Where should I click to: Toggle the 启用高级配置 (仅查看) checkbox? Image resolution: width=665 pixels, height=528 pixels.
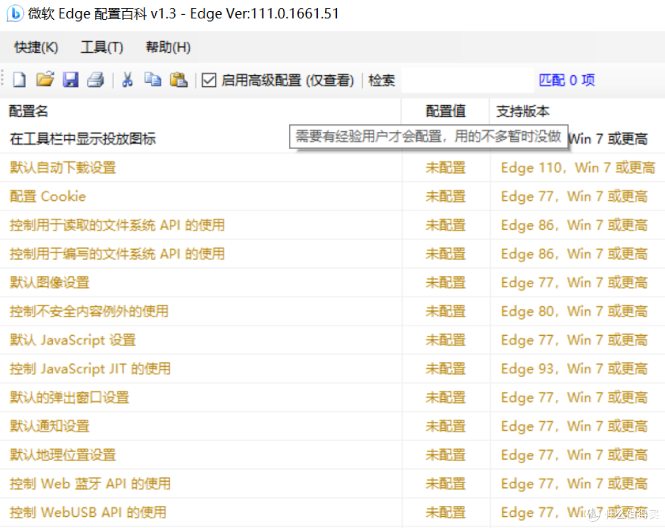coord(209,80)
